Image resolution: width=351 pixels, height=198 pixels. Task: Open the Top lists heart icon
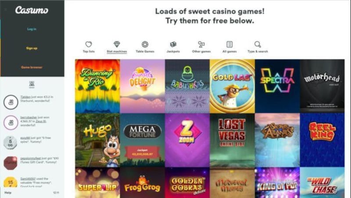(x=89, y=44)
